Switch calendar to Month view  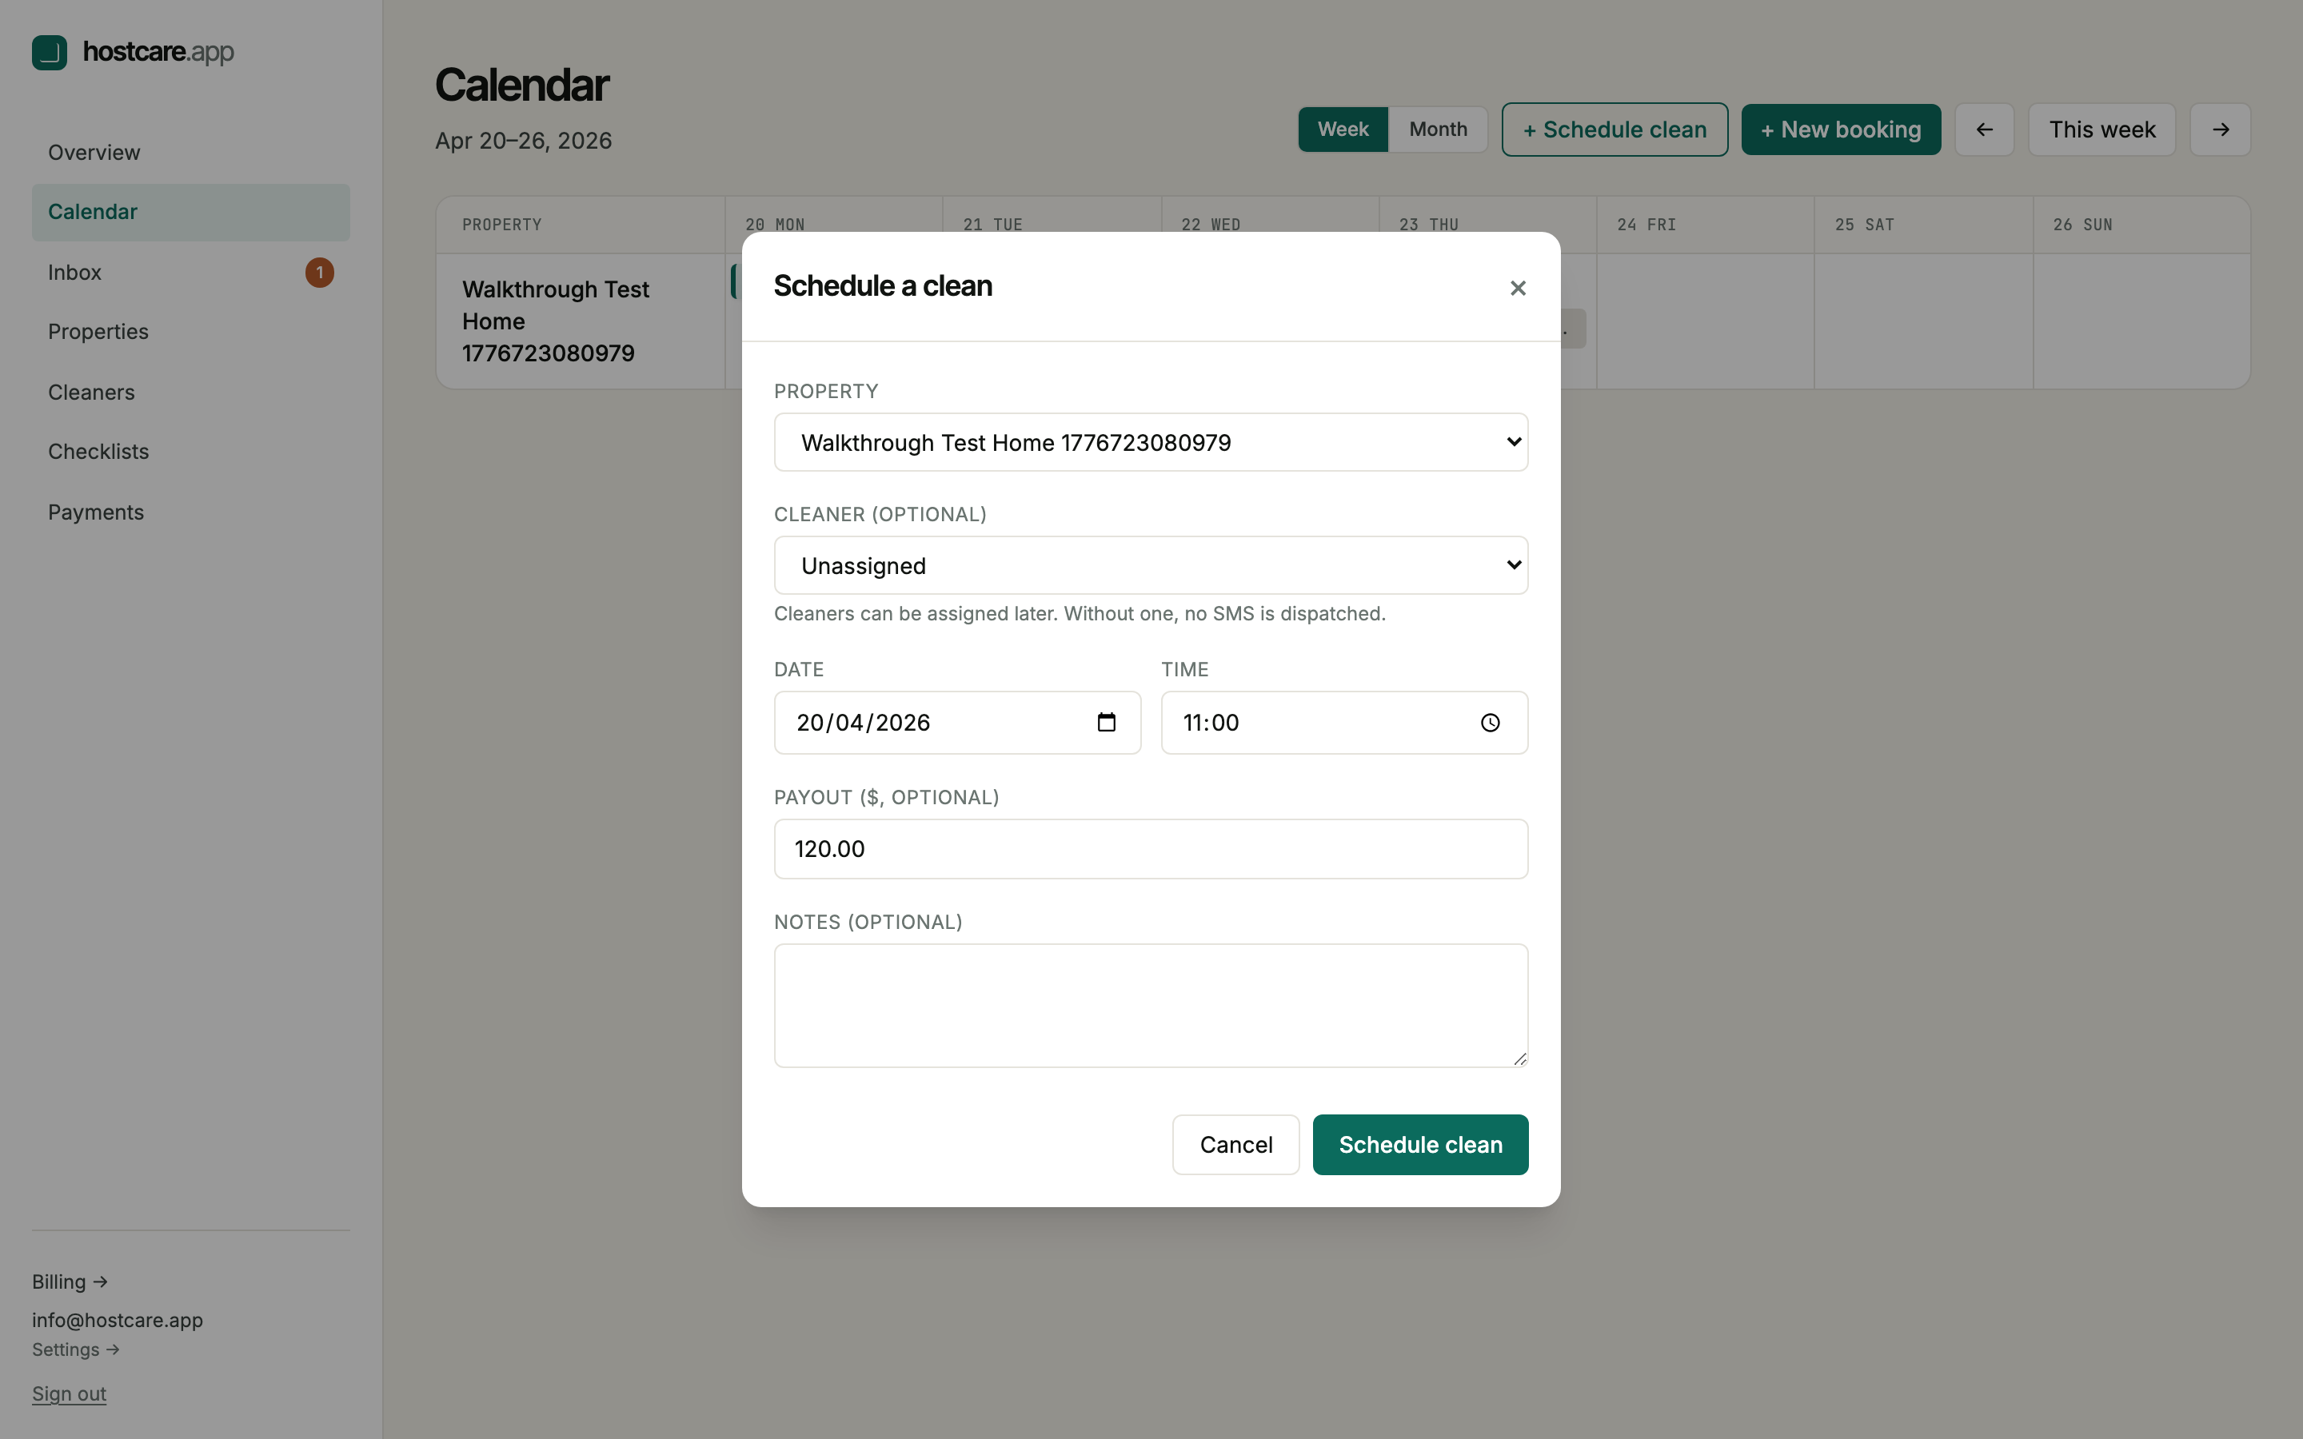pyautogui.click(x=1437, y=130)
